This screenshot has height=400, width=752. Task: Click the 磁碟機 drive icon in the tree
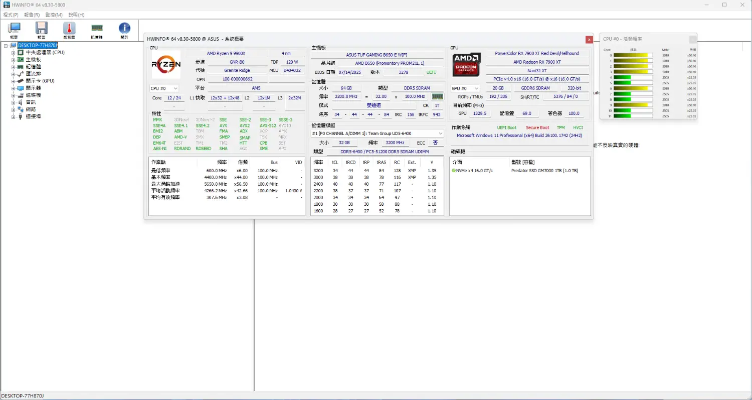21,95
